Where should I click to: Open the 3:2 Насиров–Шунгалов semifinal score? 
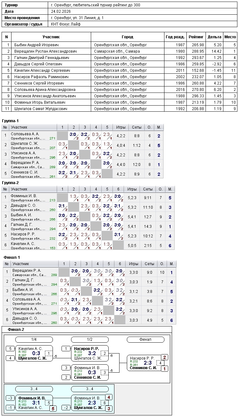[92, 353]
